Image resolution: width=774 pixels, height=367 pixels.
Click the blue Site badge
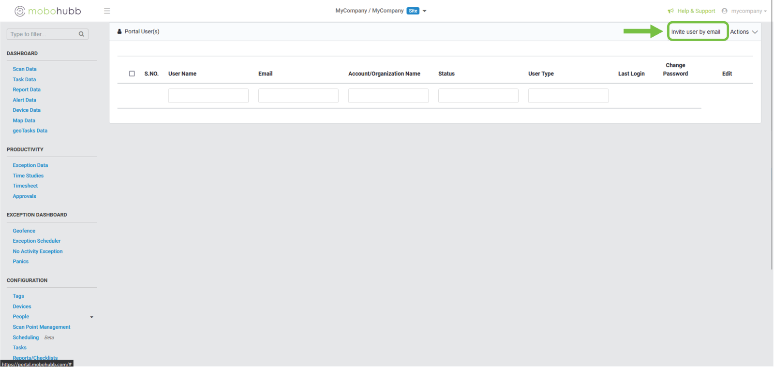[x=413, y=11]
